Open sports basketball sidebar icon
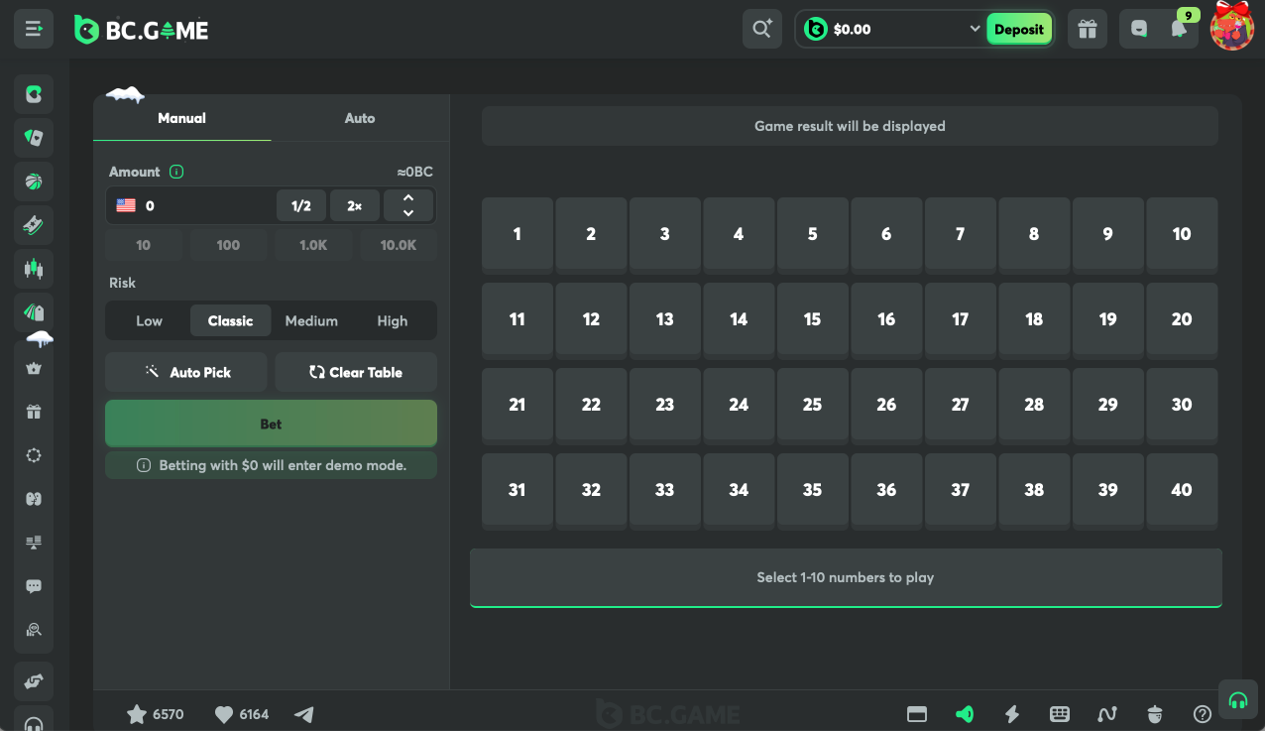This screenshot has width=1265, height=731. (x=34, y=182)
